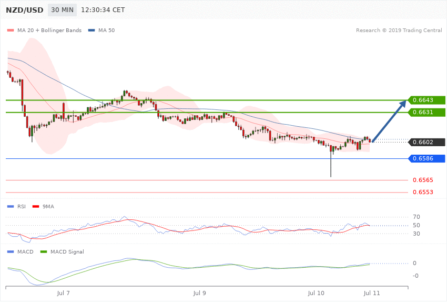Click the 0.6553 red support value
Screen dimensions: 447x303
point(423,193)
